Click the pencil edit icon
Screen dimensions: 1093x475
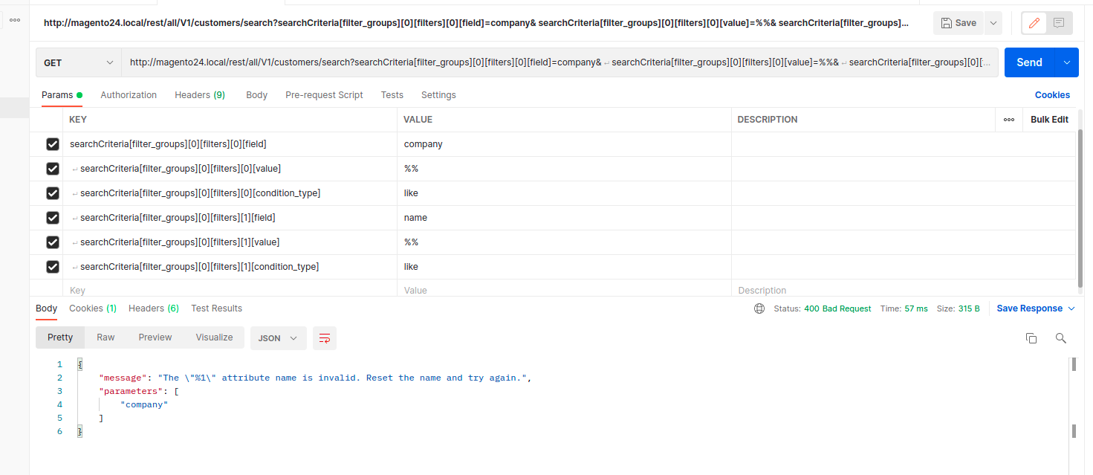coord(1034,23)
